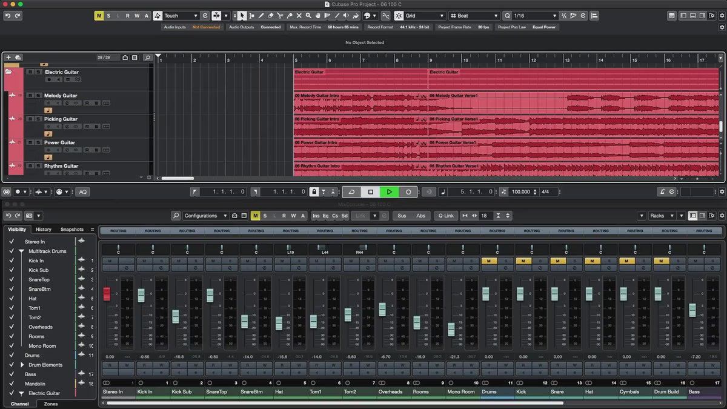Click the Sus button in MixConsole toolbar

tap(402, 216)
